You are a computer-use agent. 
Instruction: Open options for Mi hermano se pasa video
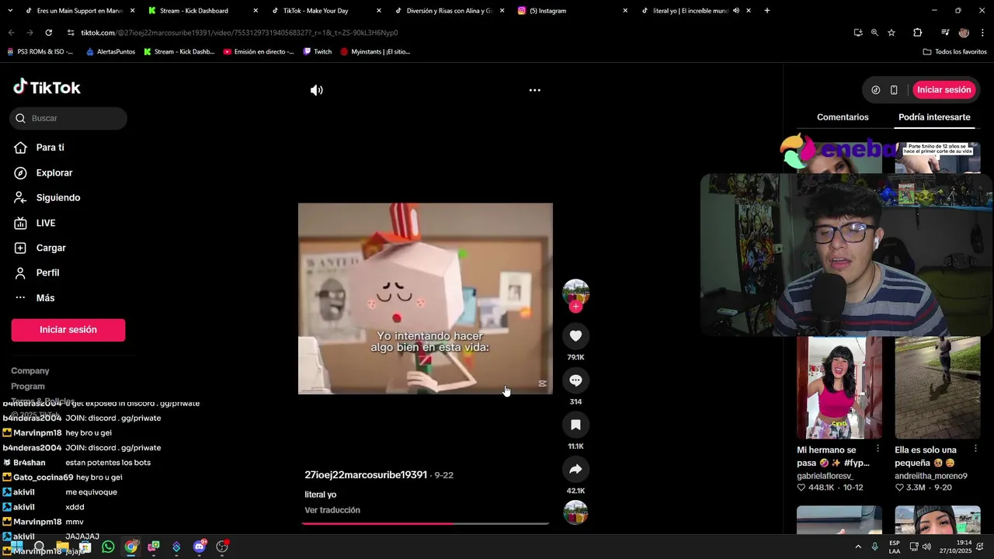click(878, 449)
